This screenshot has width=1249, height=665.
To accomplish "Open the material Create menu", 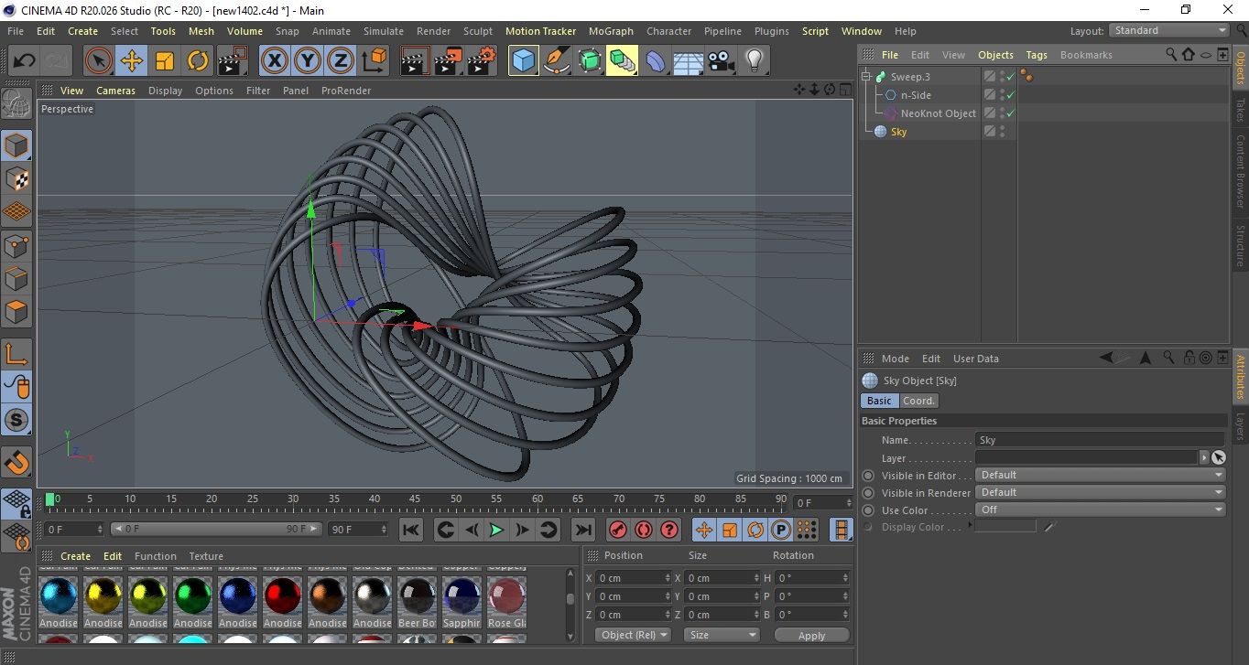I will pos(75,556).
